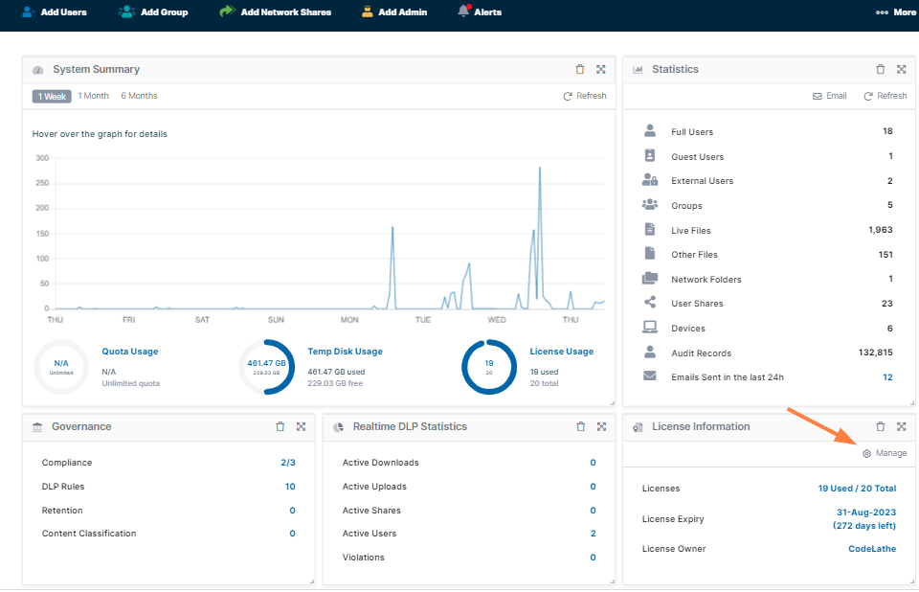Remove the Statistics widget via trash icon

coord(880,69)
